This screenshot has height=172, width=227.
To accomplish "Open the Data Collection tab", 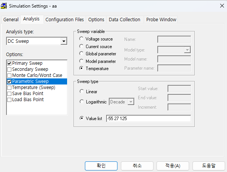I will (x=125, y=20).
